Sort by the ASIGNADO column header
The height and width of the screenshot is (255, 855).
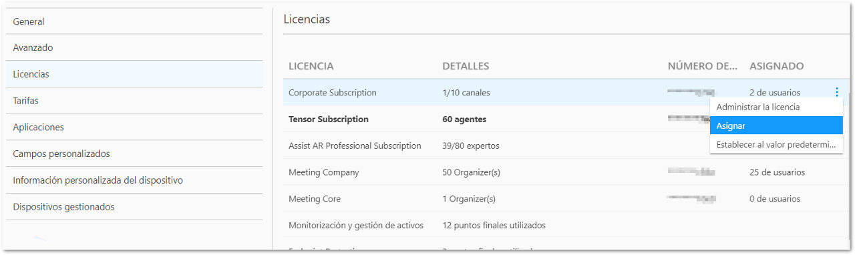776,66
